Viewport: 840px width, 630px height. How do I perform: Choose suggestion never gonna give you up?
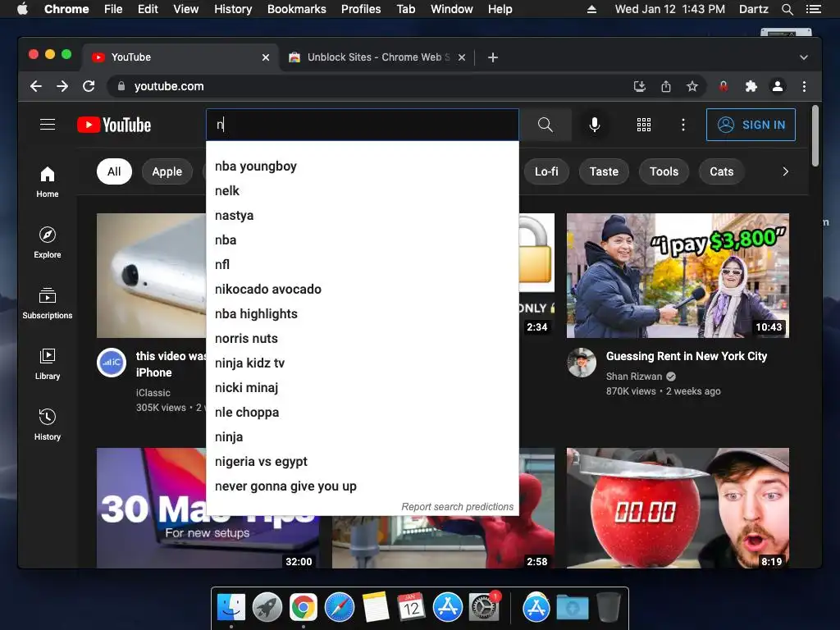pyautogui.click(x=362, y=486)
